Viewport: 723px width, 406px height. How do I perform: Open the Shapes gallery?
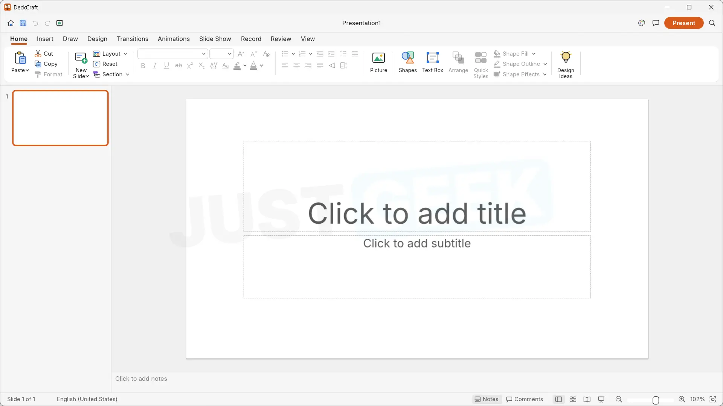pyautogui.click(x=407, y=62)
